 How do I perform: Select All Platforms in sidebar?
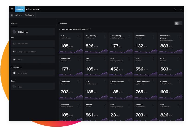(x=33, y=32)
